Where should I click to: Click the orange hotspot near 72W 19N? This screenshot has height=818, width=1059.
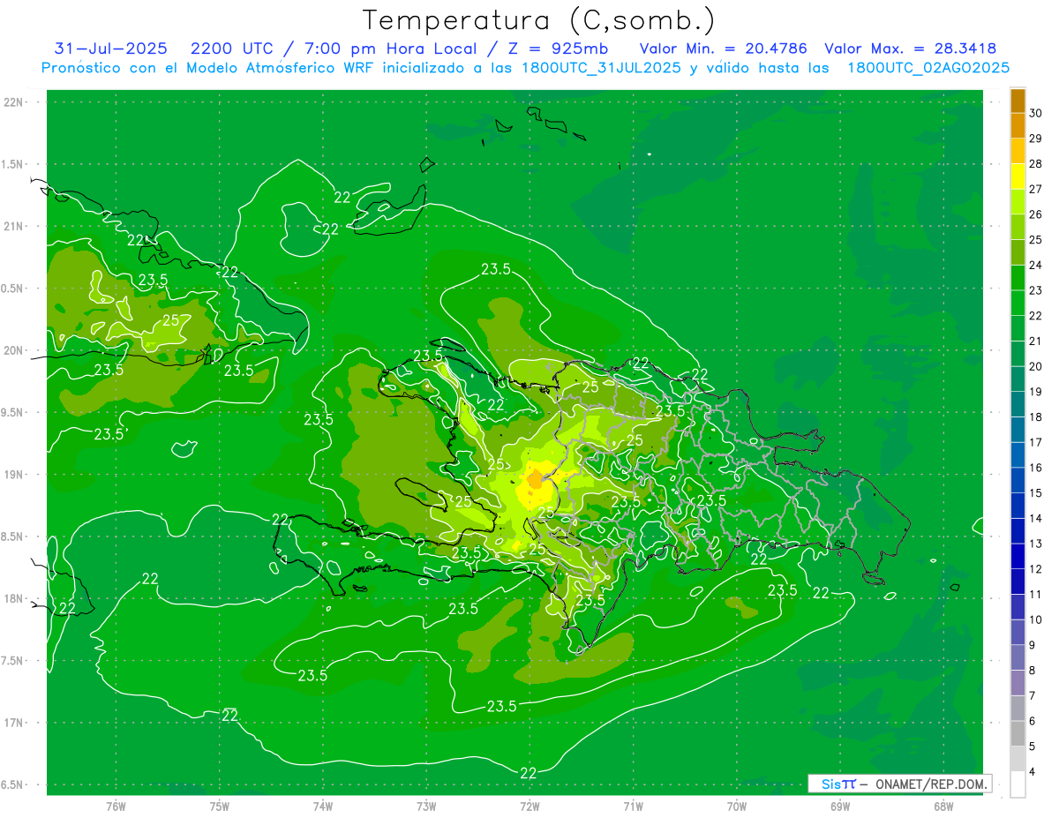pyautogui.click(x=535, y=480)
